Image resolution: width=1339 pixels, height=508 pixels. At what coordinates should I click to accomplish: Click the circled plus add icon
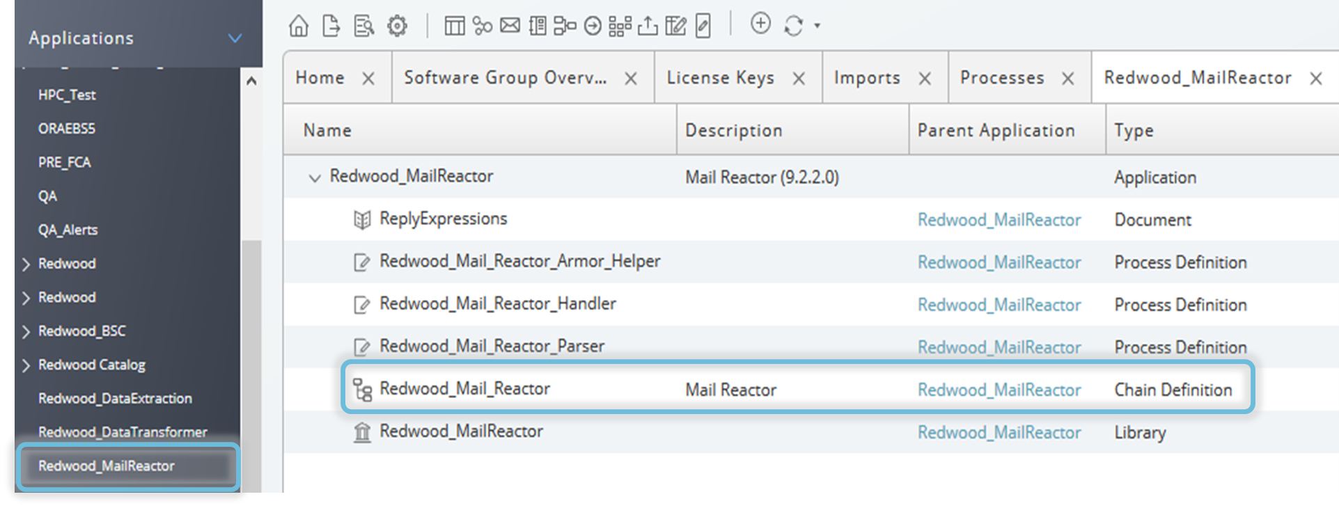coord(760,24)
